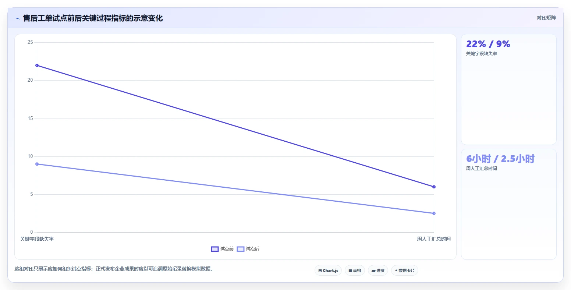Click the 试点前 legend color box
Screen dimensions: 571x290
click(215, 249)
